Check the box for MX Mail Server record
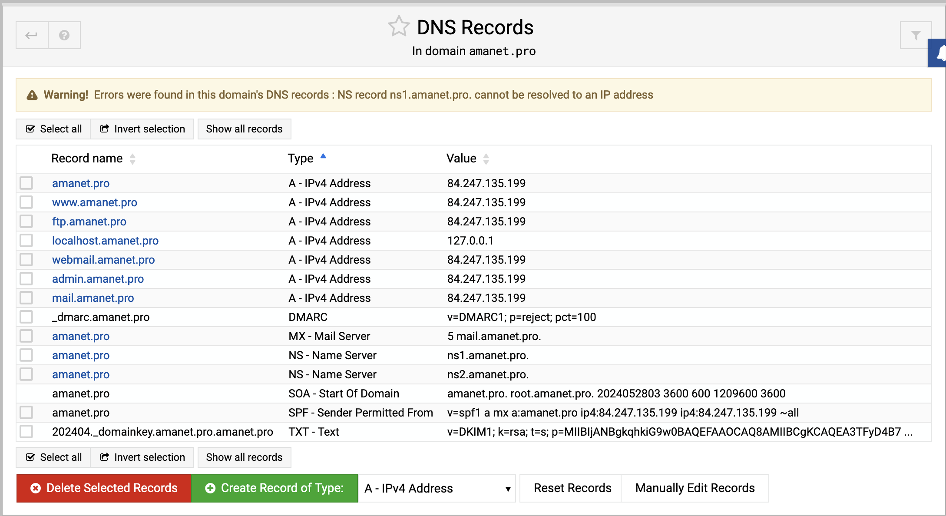This screenshot has width=946, height=516. [x=26, y=336]
